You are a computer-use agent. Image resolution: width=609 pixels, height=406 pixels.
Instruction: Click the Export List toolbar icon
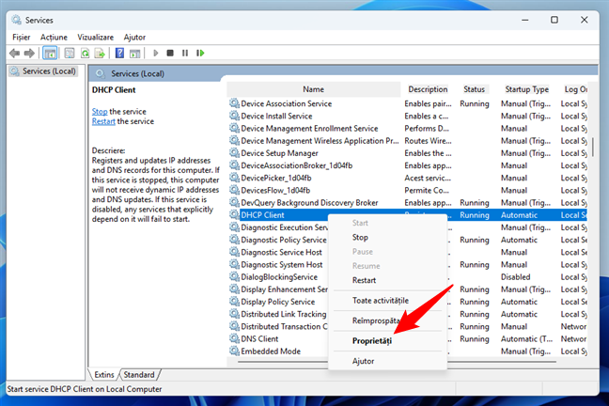tap(101, 54)
